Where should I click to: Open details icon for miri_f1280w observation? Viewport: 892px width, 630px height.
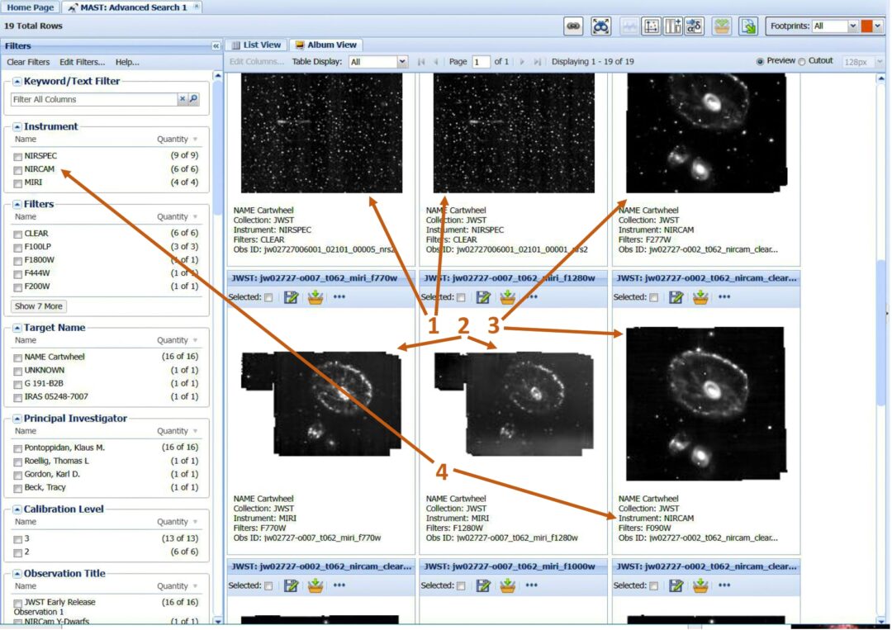pyautogui.click(x=484, y=297)
